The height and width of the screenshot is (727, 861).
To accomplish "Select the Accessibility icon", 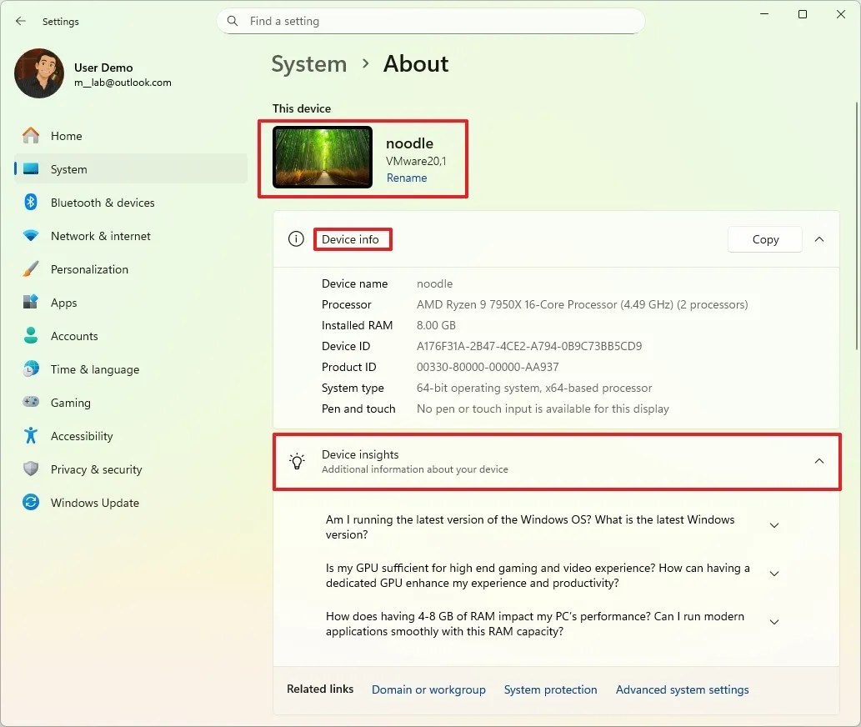I will click(31, 436).
